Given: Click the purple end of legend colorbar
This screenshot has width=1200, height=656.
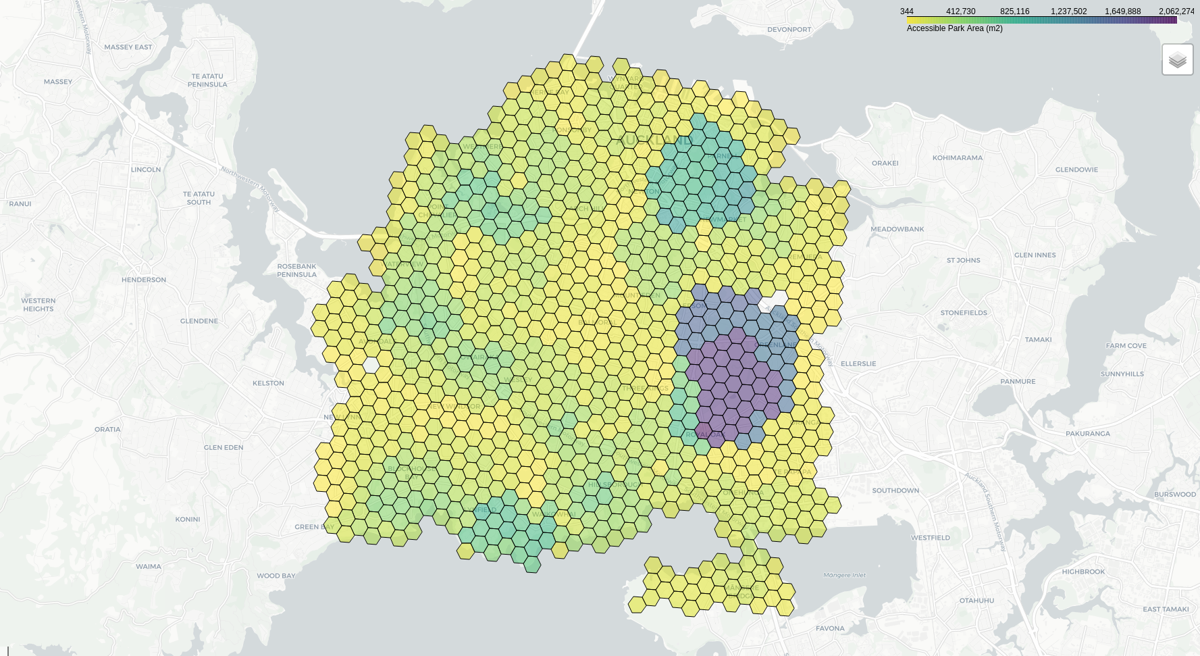Looking at the screenshot, I should coord(1172,20).
